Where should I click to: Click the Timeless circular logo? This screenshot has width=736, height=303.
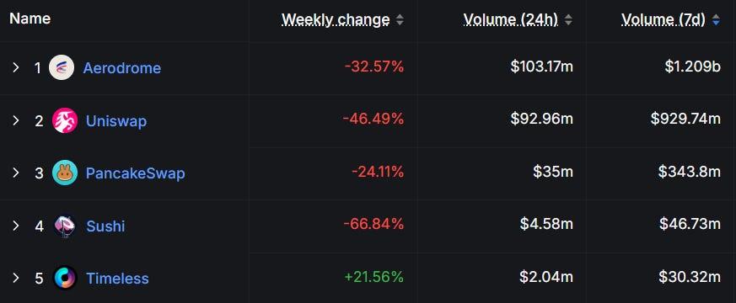tap(65, 279)
